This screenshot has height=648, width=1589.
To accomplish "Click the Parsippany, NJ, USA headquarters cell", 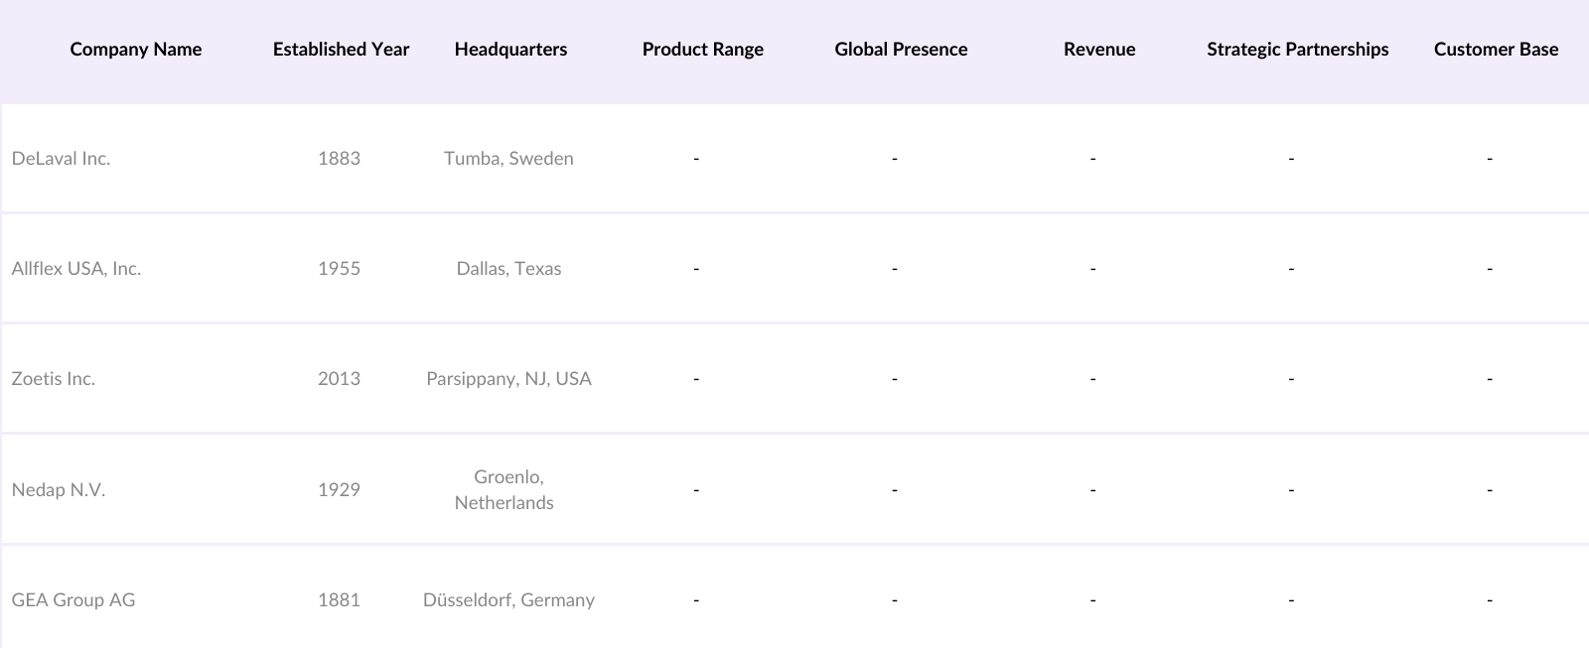I will point(508,379).
